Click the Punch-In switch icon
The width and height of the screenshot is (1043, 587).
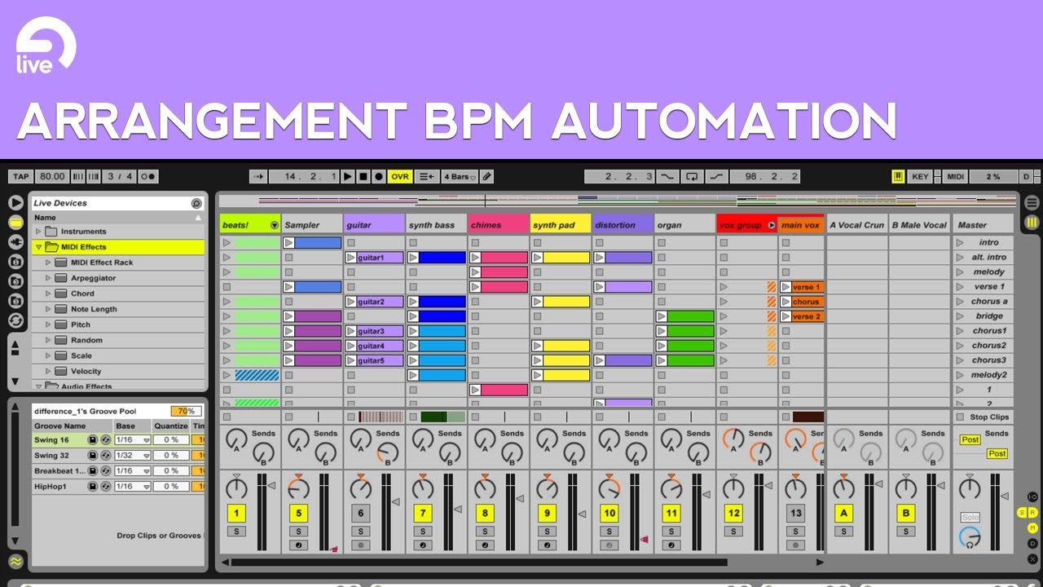point(668,176)
